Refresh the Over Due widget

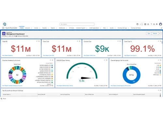(78, 41)
